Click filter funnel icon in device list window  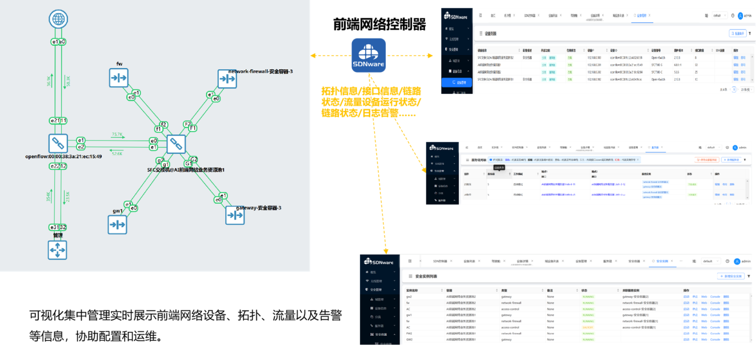[x=750, y=33]
